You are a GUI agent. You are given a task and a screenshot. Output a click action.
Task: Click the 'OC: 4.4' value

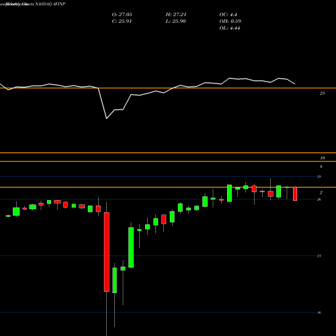coord(228,15)
